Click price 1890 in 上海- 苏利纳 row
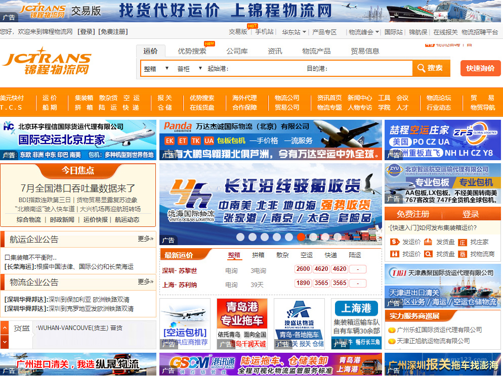This screenshot has width=503, height=376. click(x=303, y=283)
